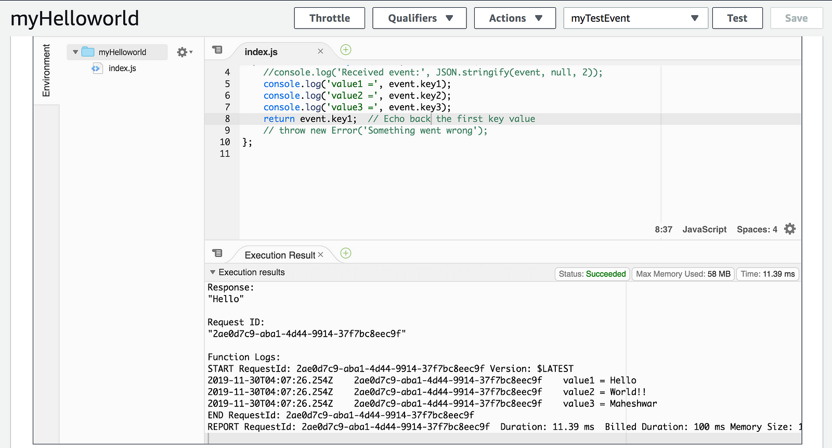This screenshot has width=832, height=448.
Task: Click line number 8 in the gutter
Action: [227, 119]
